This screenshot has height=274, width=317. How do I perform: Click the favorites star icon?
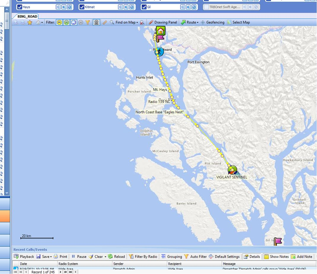coord(30,22)
